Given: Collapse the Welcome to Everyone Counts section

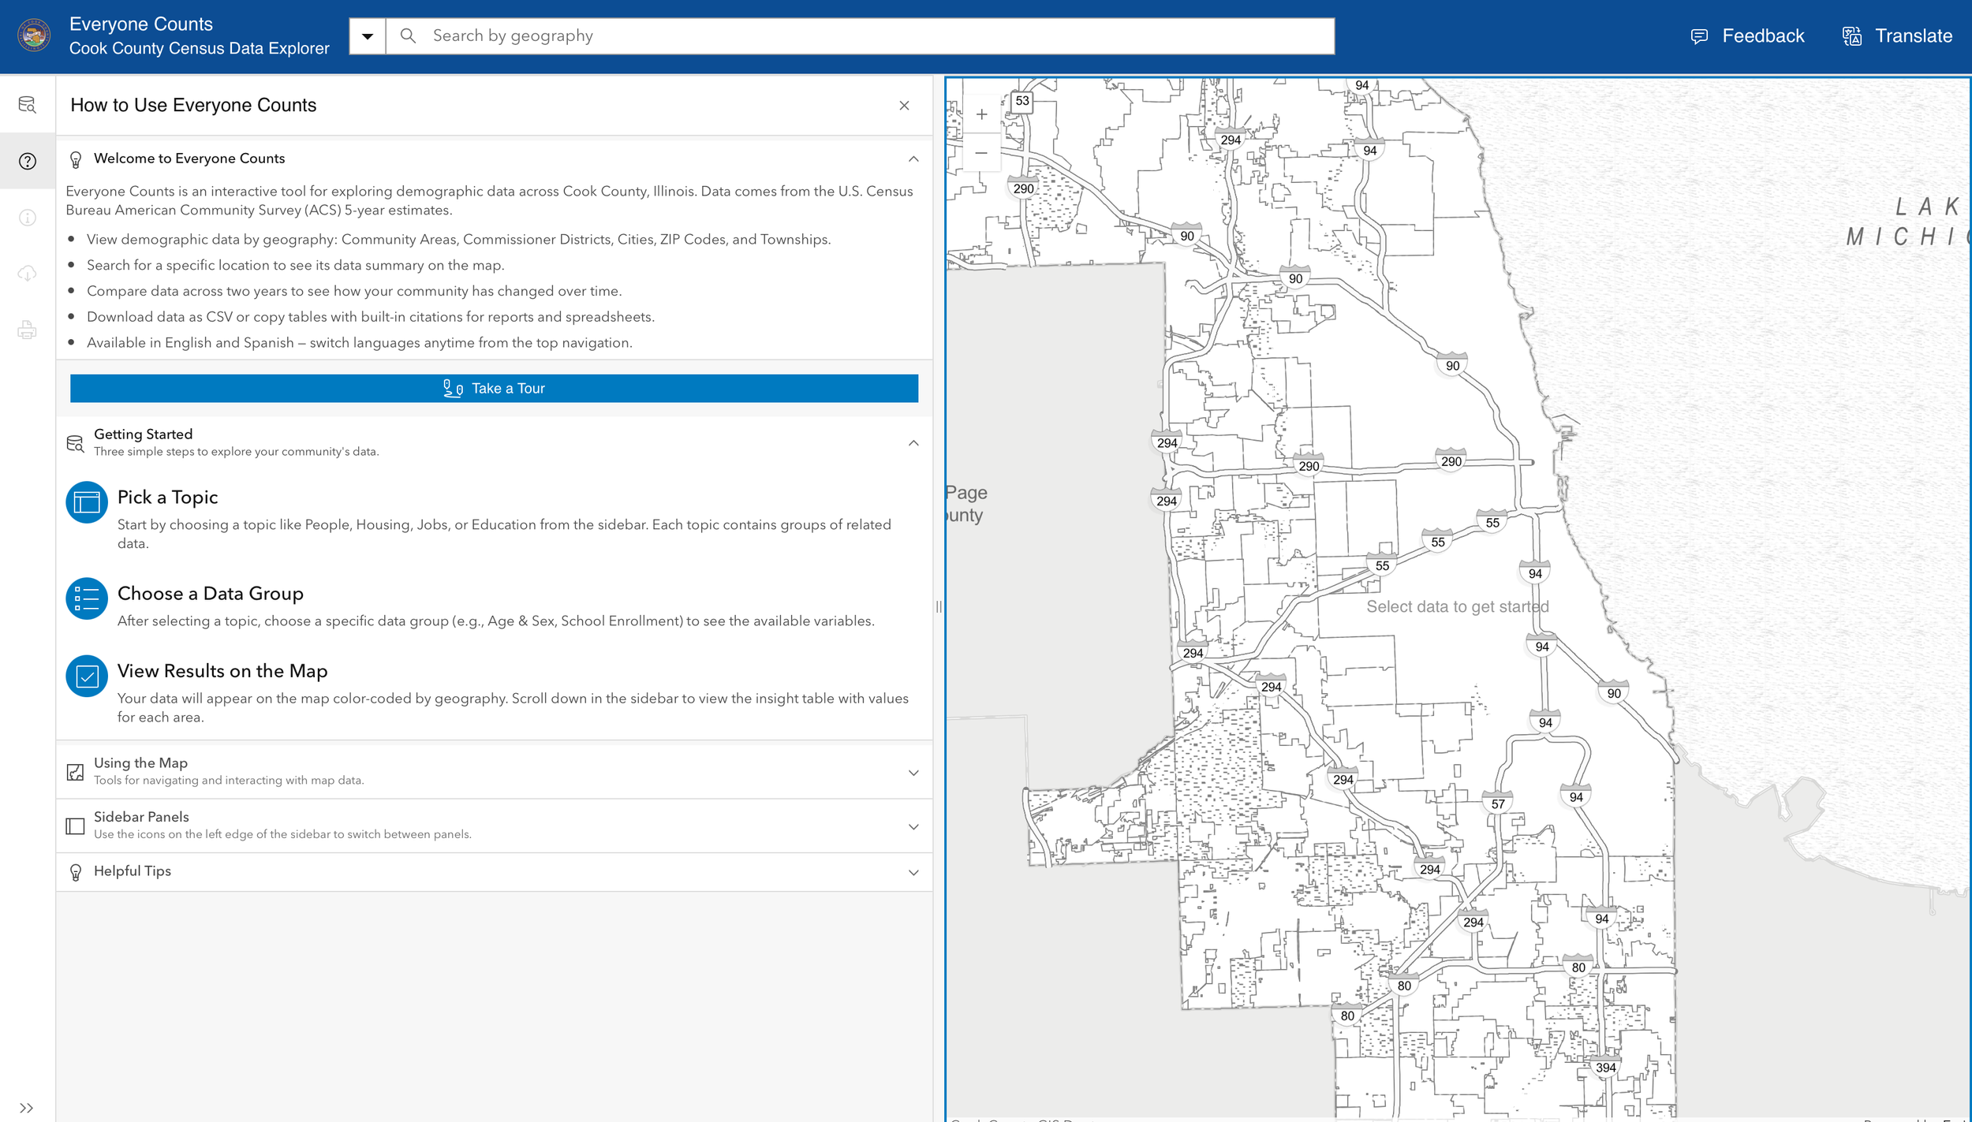Looking at the screenshot, I should tap(913, 158).
